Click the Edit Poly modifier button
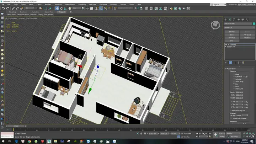This screenshot has height=144, width=256. 231,32
